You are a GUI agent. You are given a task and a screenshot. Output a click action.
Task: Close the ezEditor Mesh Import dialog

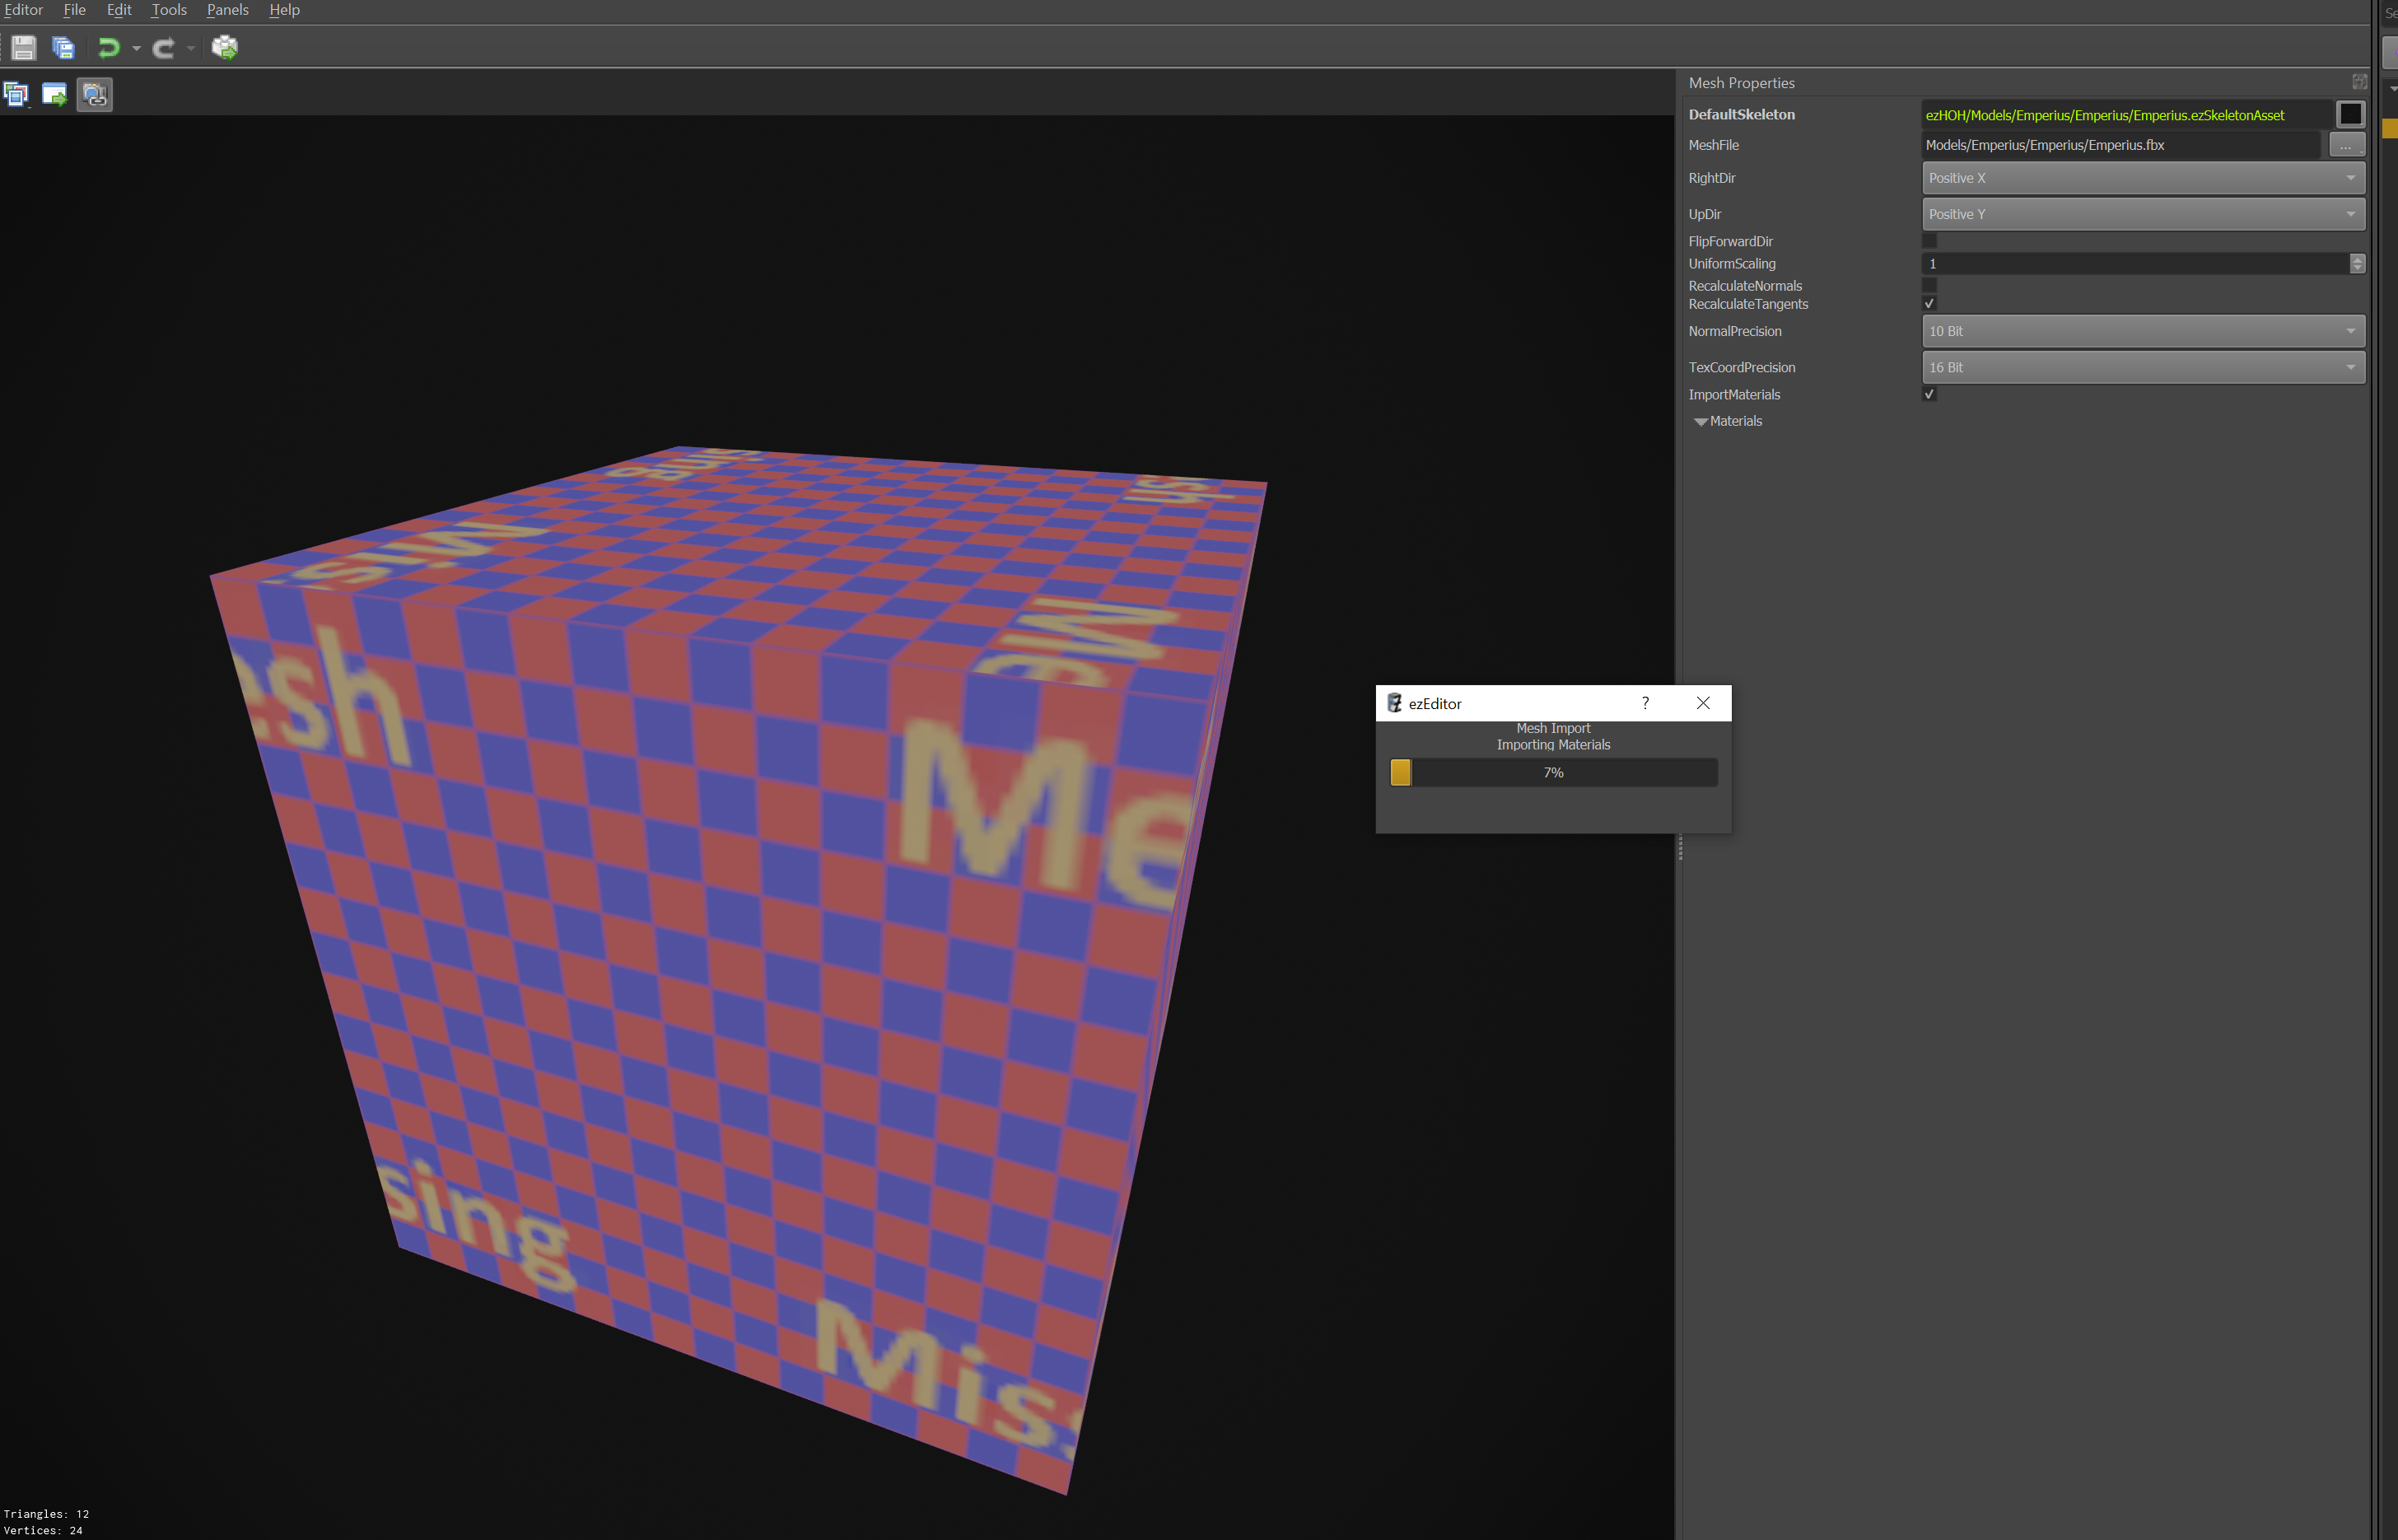1703,703
